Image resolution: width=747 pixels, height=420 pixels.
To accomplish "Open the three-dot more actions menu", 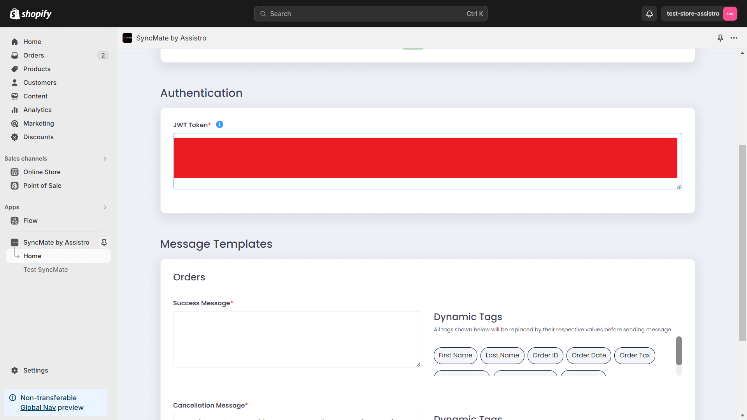I will click(734, 38).
